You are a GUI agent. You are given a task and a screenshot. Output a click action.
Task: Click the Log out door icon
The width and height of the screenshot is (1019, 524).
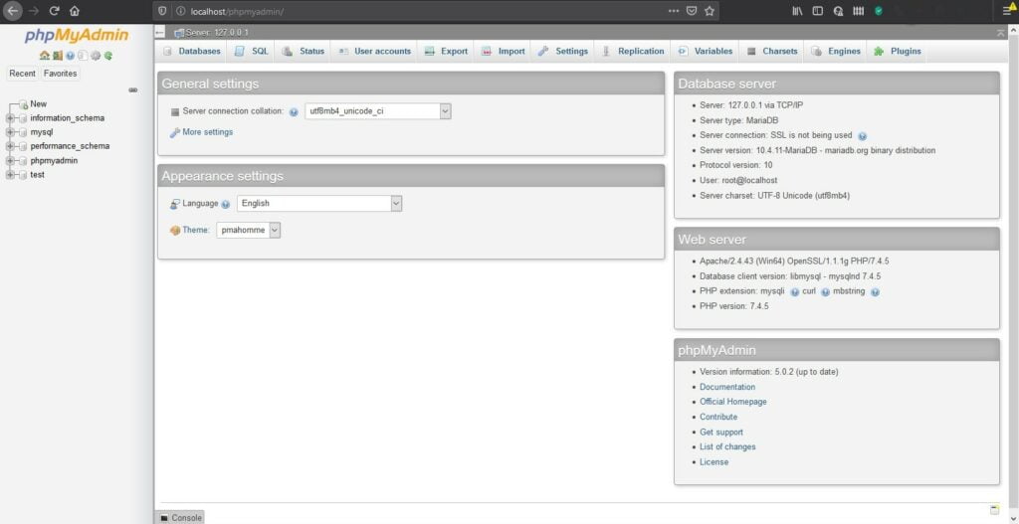[58, 56]
